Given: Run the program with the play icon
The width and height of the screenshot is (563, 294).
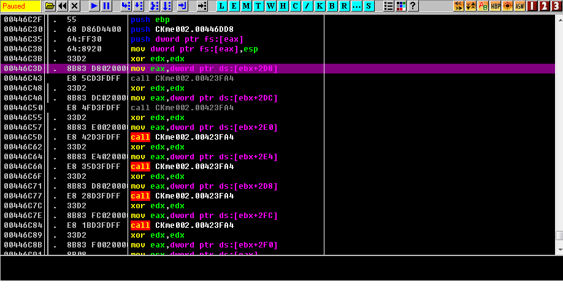Looking at the screenshot, I should 94,6.
